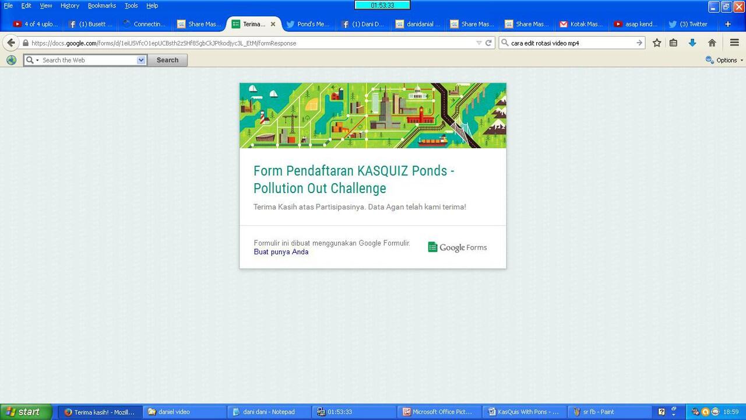Viewport: 746px width, 420px height.
Task: Switch to the "danidanial..." tab
Action: pos(418,24)
